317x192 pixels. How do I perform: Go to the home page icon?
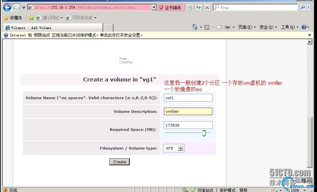coord(195,27)
